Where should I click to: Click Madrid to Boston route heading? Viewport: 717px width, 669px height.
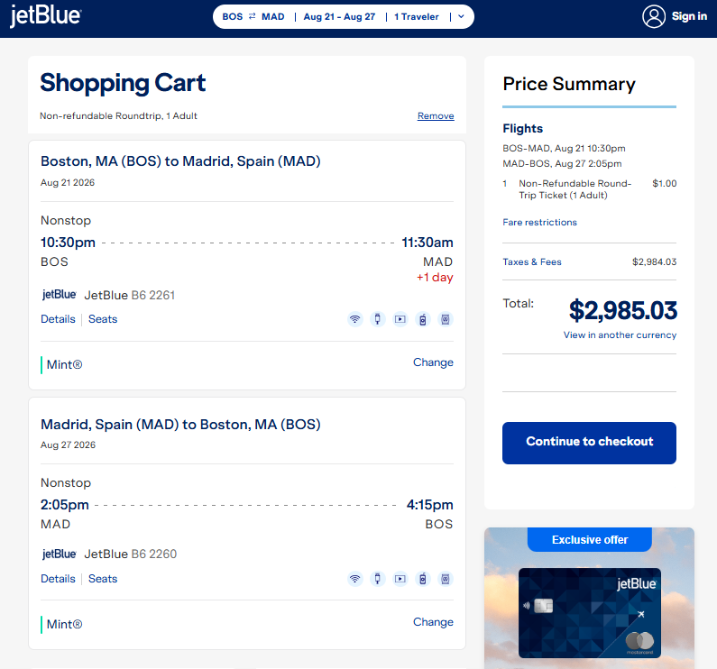[180, 425]
